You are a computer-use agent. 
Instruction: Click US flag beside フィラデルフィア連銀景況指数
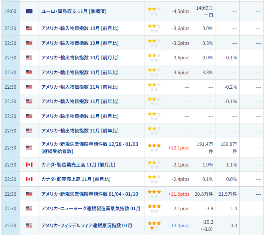coord(29,225)
